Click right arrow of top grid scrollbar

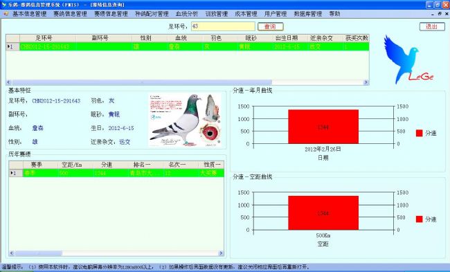pos(366,82)
